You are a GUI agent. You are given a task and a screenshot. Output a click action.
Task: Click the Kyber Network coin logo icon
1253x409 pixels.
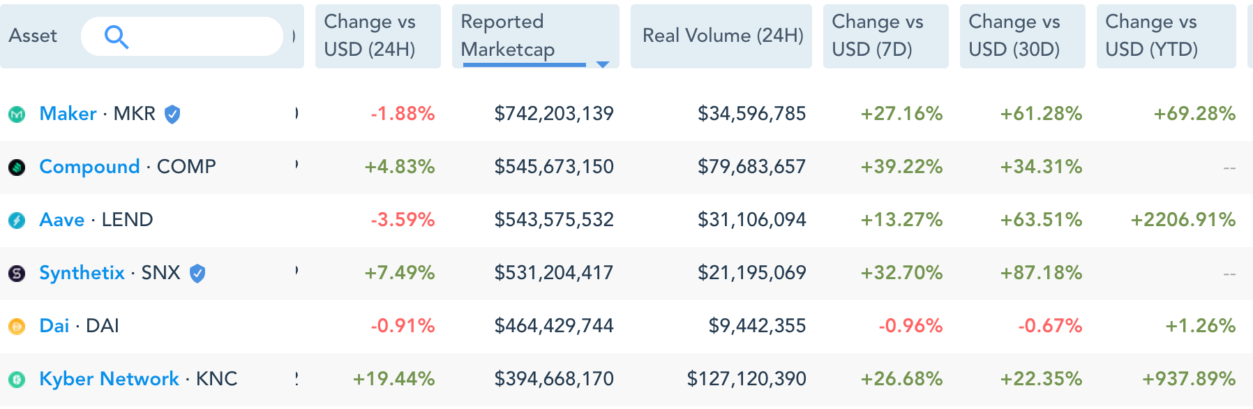(x=17, y=379)
